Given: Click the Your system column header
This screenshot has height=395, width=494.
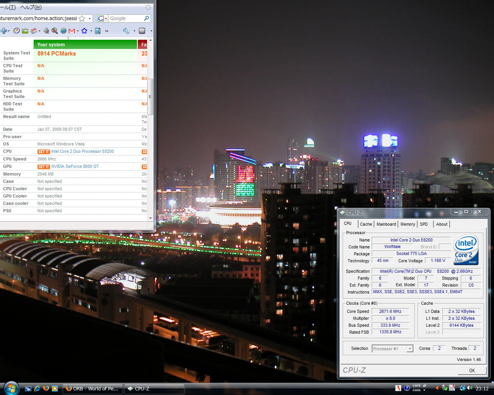Looking at the screenshot, I should [85, 44].
